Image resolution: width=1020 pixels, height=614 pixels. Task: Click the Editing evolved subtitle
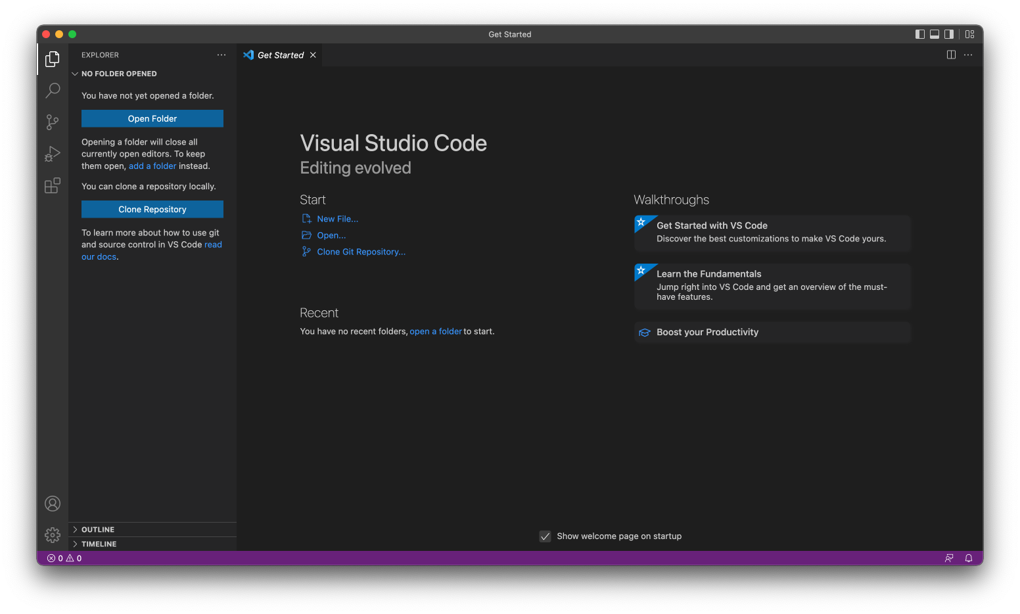pyautogui.click(x=356, y=168)
